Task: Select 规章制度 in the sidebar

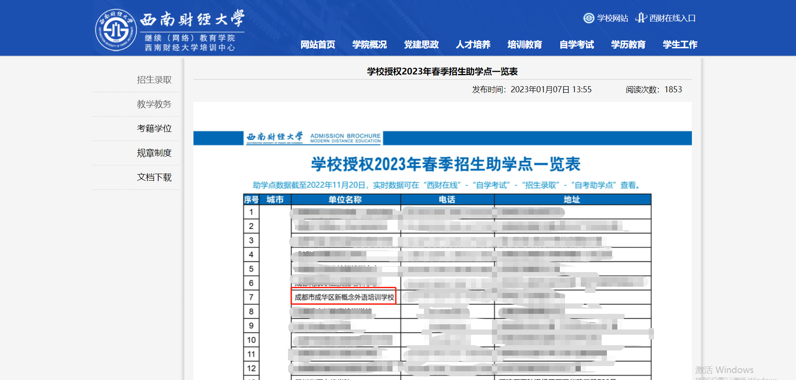Action: point(154,153)
